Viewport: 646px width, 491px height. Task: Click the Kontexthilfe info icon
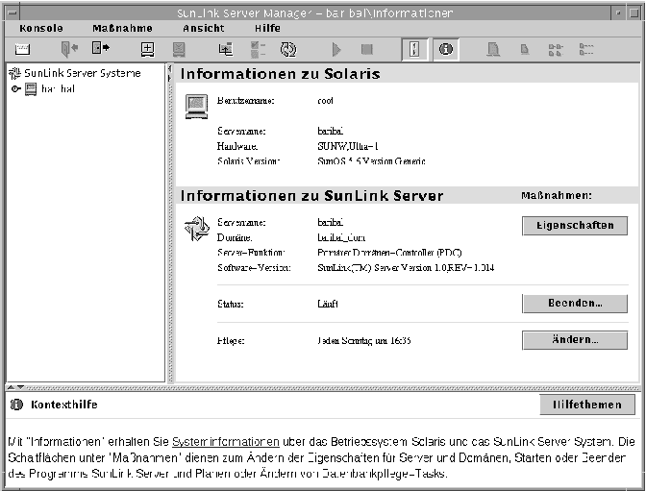[16, 405]
